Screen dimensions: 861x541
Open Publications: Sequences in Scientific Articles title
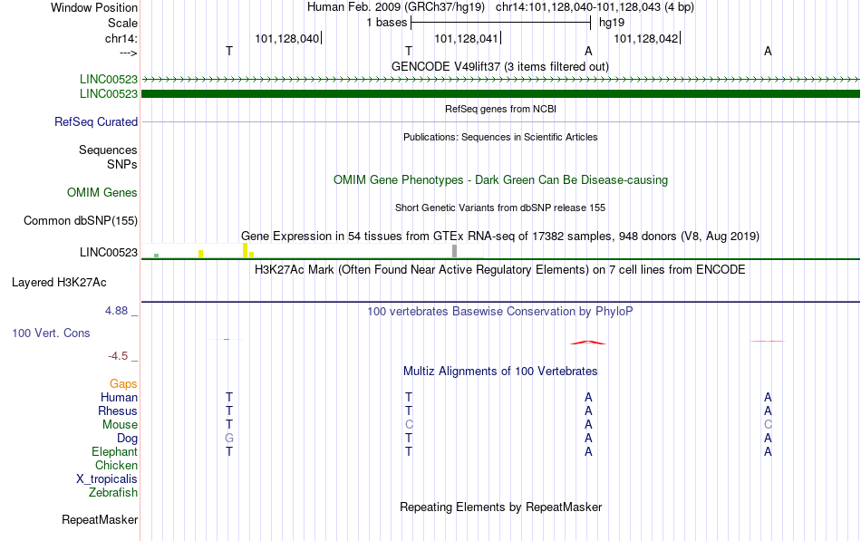pos(500,137)
